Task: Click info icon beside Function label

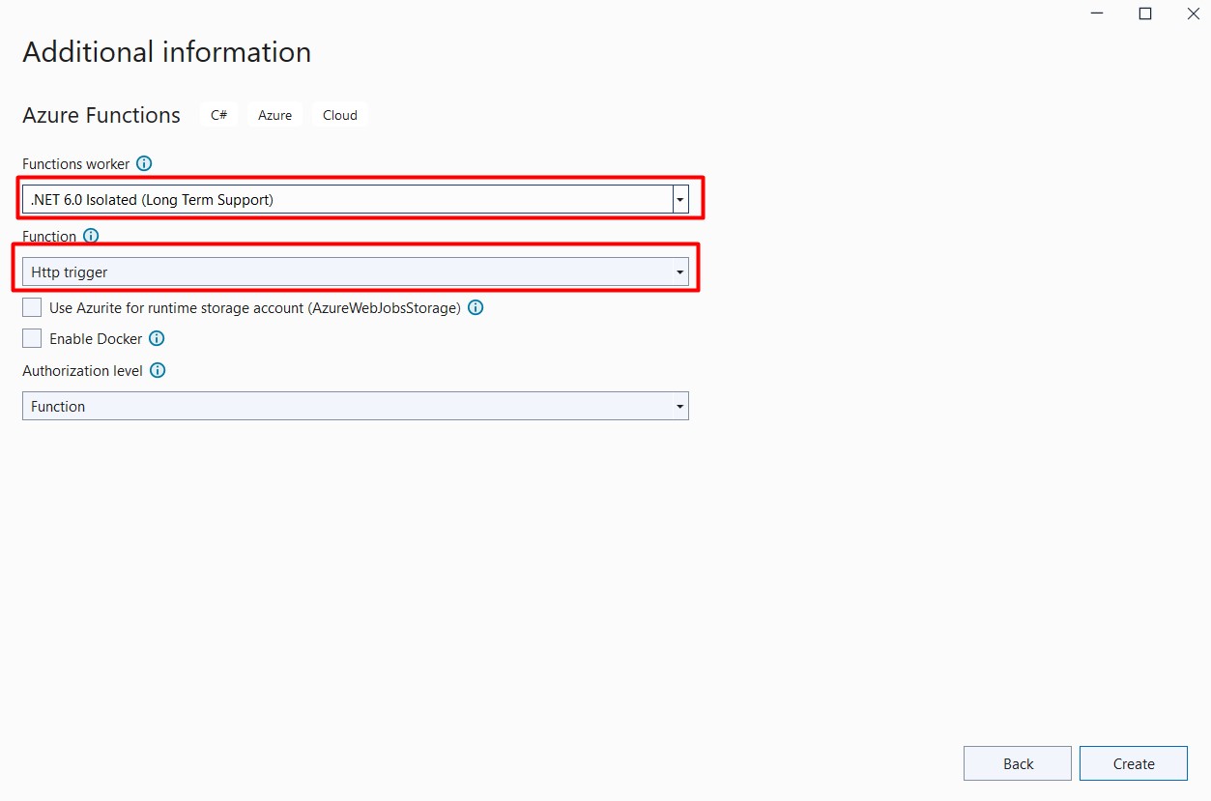Action: tap(91, 236)
